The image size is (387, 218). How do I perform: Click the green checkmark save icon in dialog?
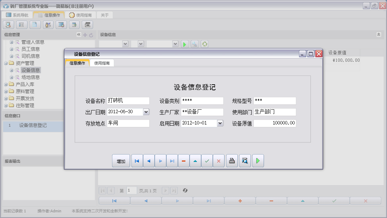[207, 161]
